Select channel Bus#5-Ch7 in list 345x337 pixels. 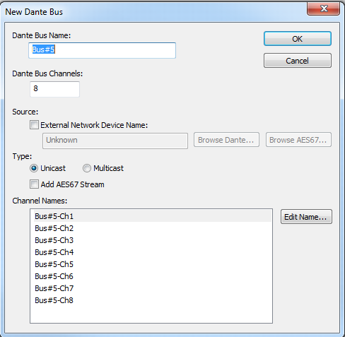(153, 288)
